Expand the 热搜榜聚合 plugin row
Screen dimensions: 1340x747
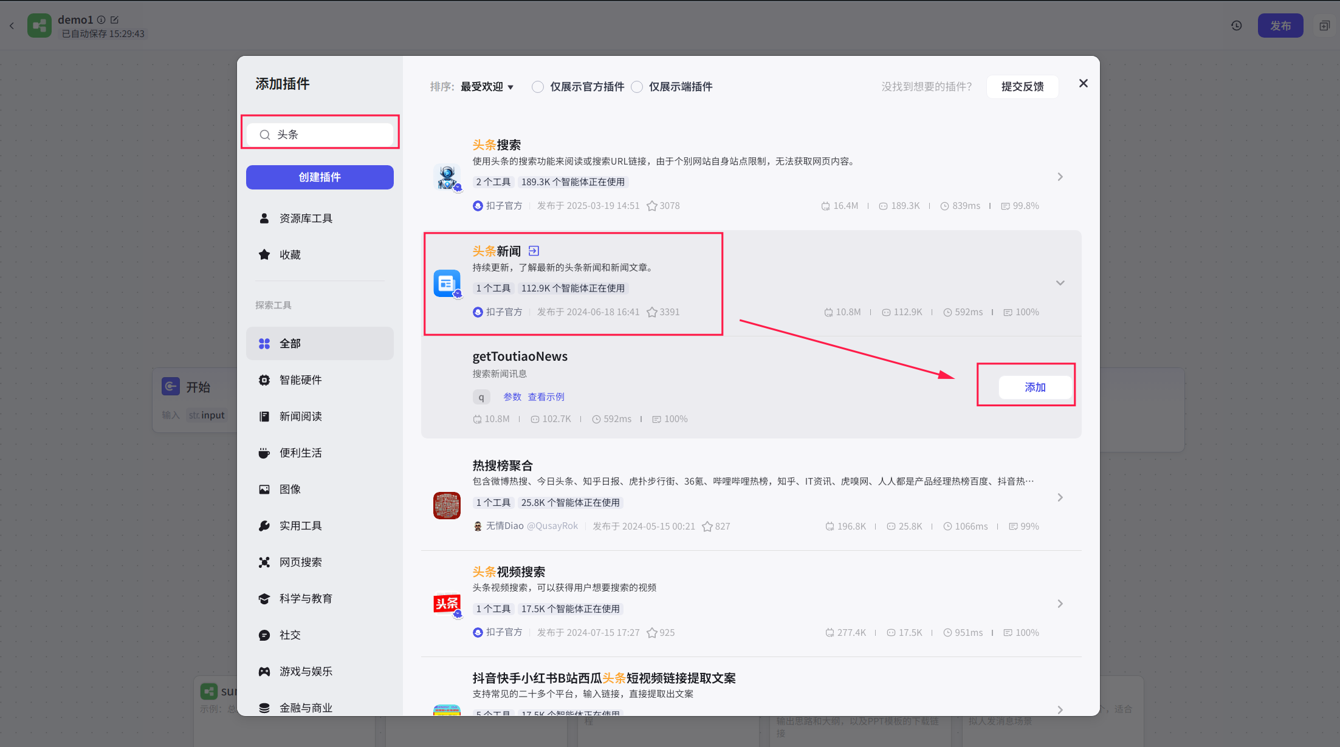(x=1060, y=497)
